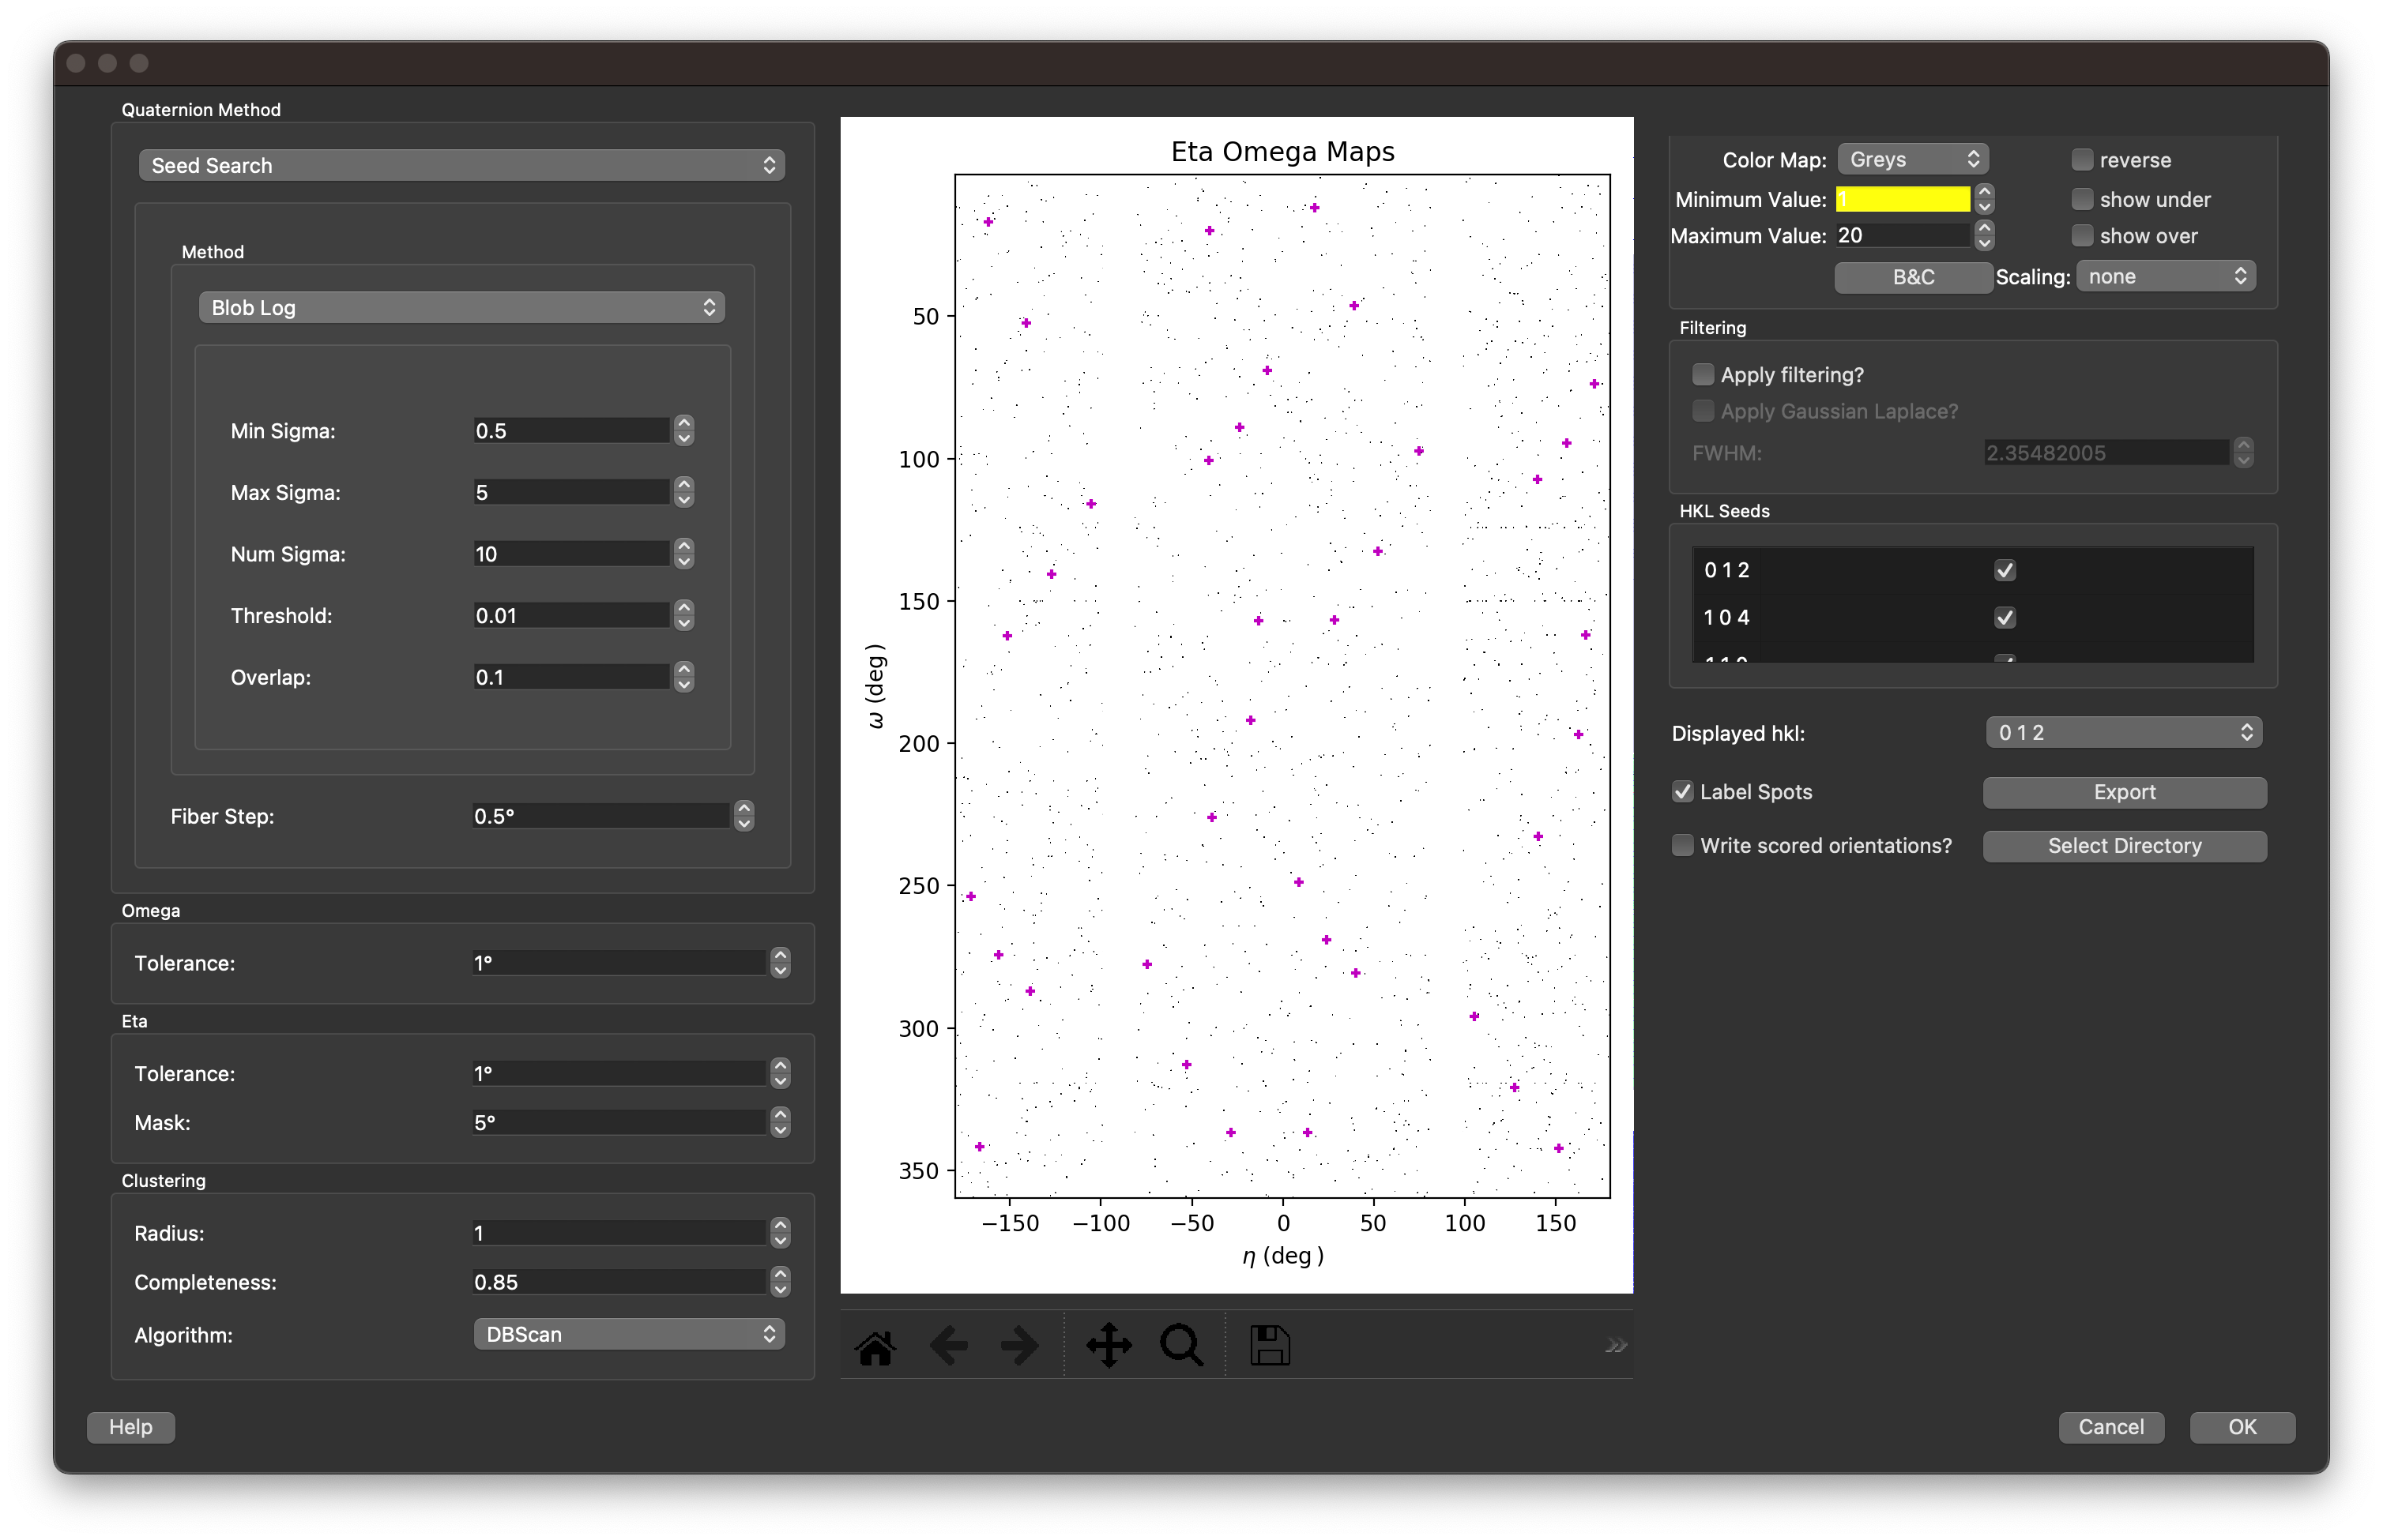
Task: Click the Clustering Radius field
Action: [619, 1233]
